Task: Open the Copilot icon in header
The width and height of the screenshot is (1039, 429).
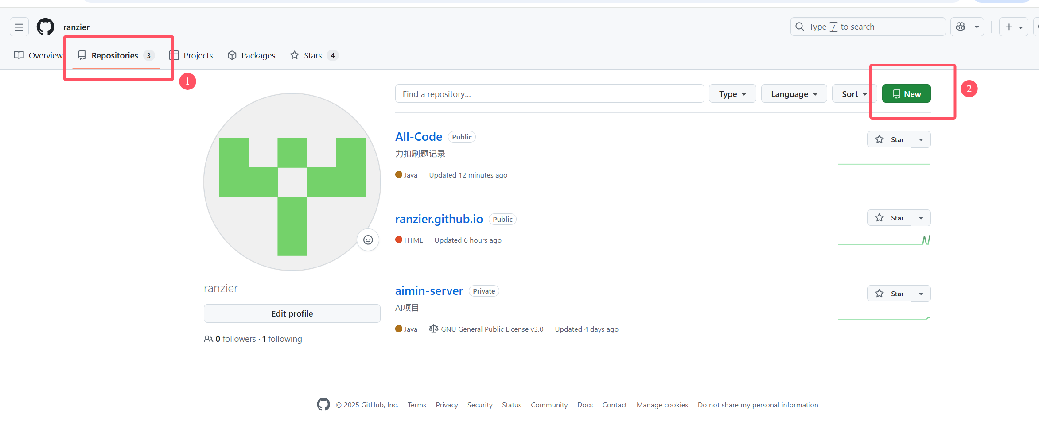Action: point(960,27)
